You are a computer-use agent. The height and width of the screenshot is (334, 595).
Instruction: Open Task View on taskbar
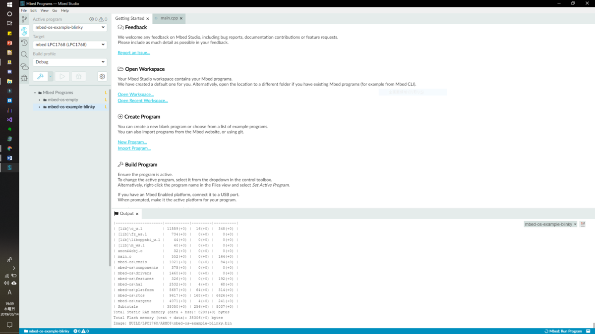click(9, 23)
